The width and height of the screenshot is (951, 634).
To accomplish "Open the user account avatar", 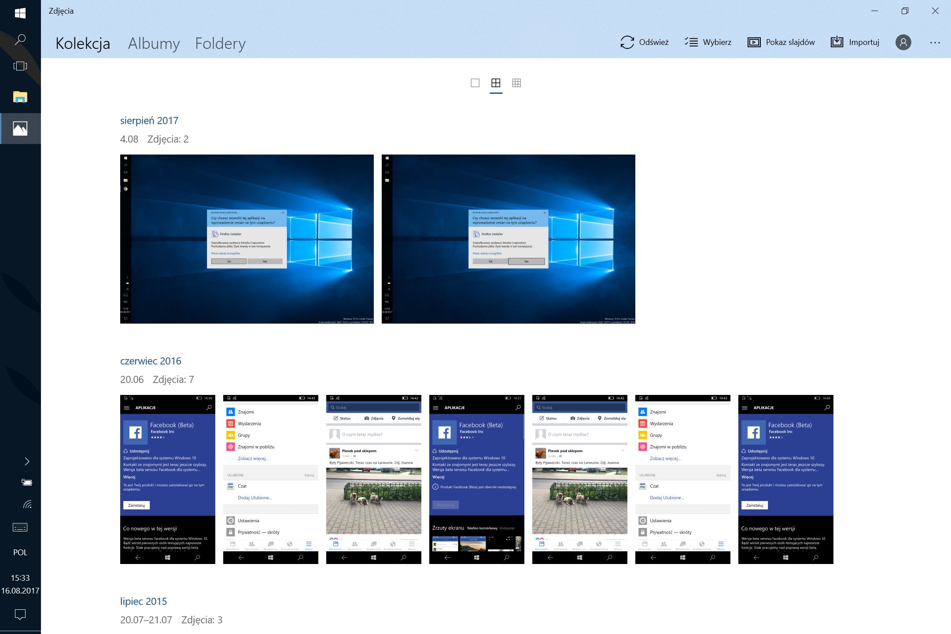I will [x=903, y=42].
